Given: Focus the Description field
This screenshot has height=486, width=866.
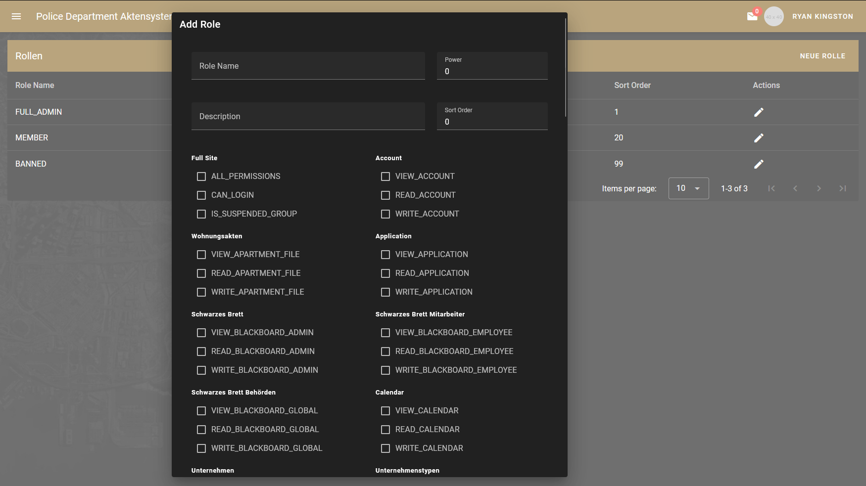Looking at the screenshot, I should (x=308, y=116).
